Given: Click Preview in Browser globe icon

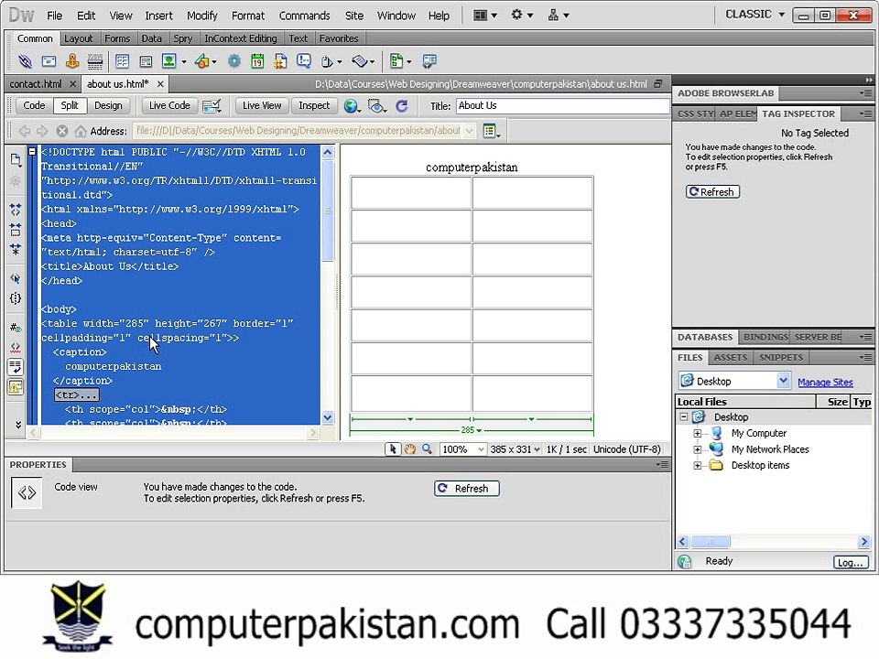Looking at the screenshot, I should pos(351,106).
